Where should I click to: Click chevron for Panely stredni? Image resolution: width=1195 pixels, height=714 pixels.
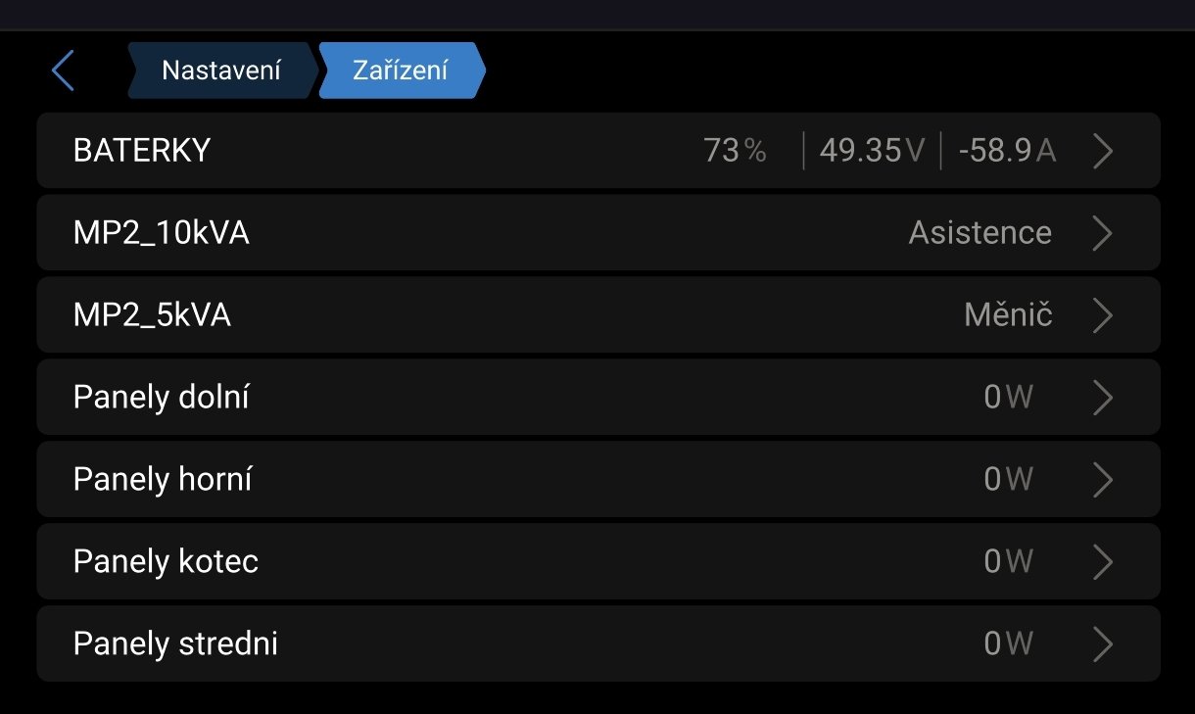[x=1103, y=643]
